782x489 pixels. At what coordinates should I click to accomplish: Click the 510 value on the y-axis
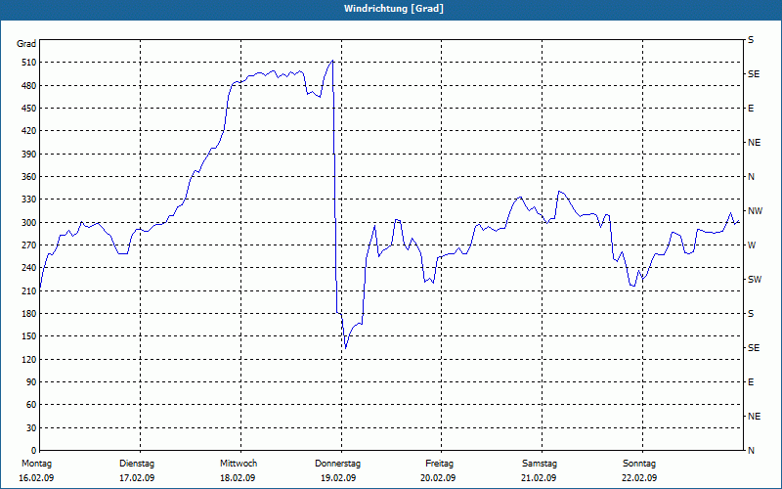point(29,63)
